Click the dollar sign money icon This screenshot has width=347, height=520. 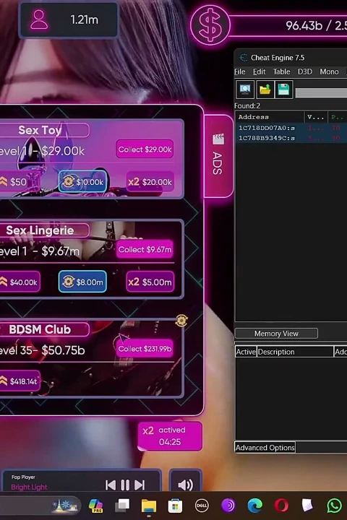pyautogui.click(x=210, y=25)
